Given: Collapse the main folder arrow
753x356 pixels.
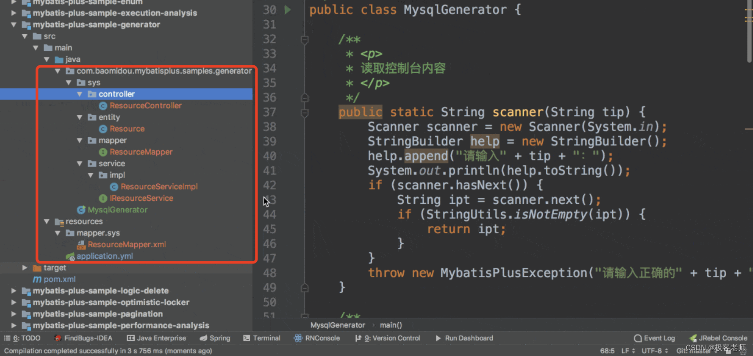Looking at the screenshot, I should (36, 48).
